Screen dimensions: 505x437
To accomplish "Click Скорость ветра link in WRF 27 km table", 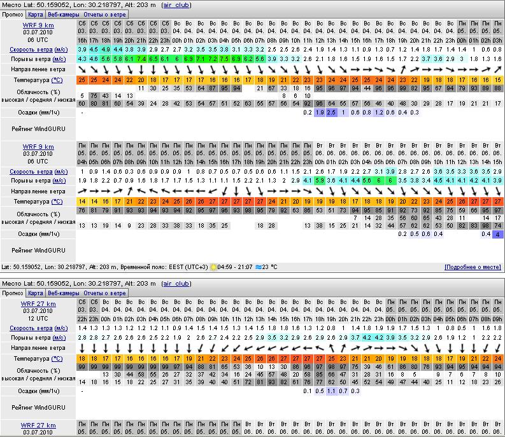I will pos(31,328).
